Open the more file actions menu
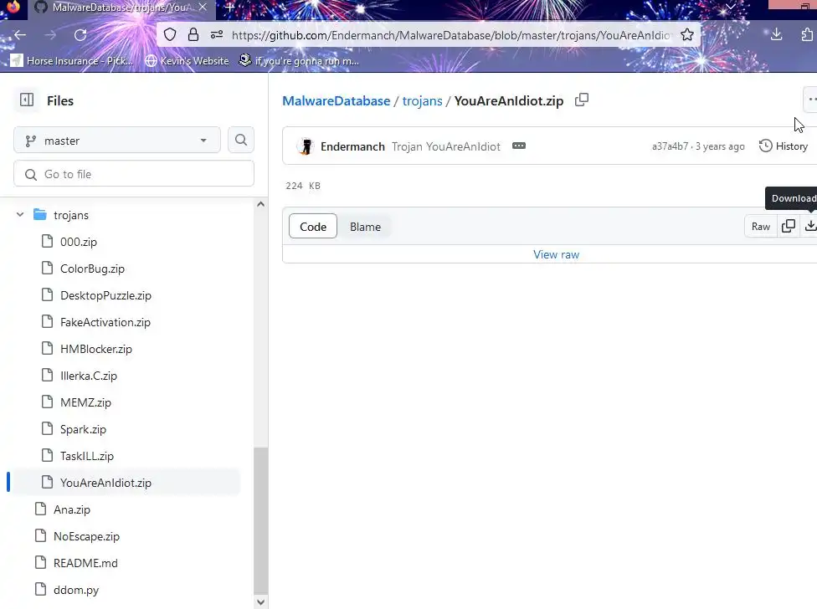The width and height of the screenshot is (817, 609). coord(811,100)
